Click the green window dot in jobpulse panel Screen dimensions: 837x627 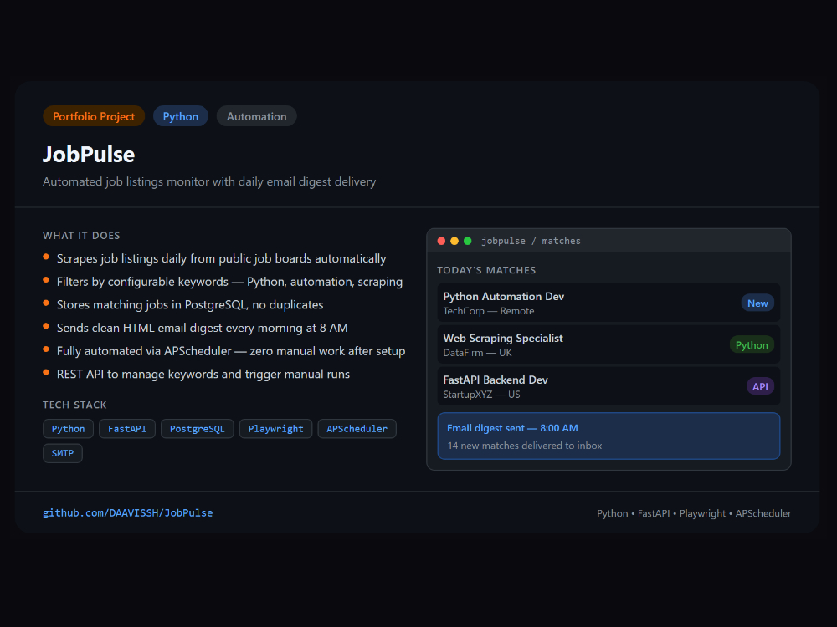[468, 241]
